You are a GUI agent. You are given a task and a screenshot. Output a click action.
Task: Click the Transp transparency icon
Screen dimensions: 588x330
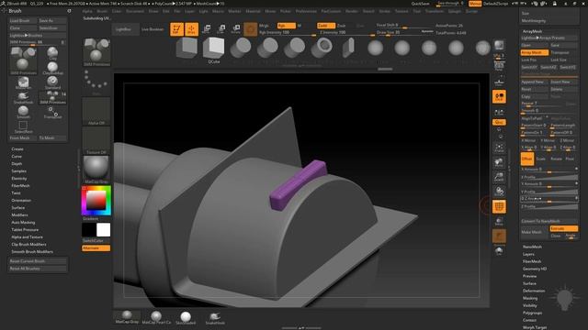499,222
